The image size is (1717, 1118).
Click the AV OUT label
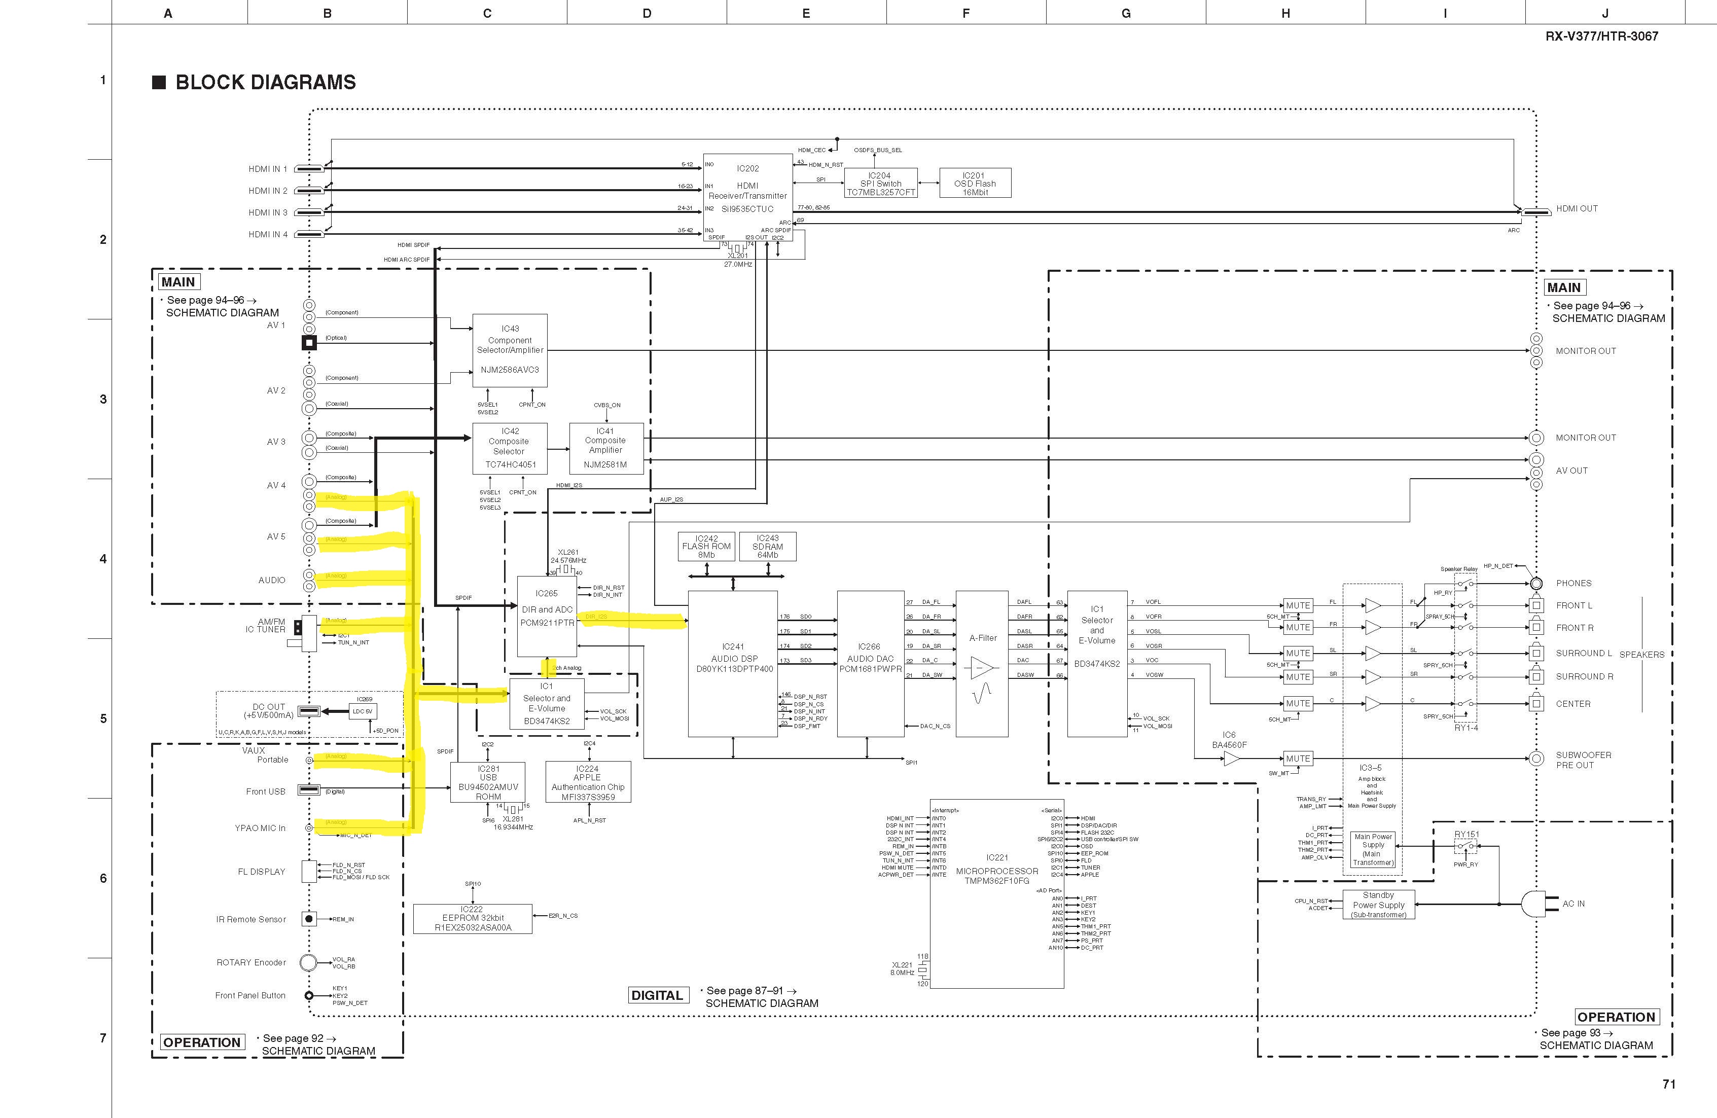(1571, 471)
